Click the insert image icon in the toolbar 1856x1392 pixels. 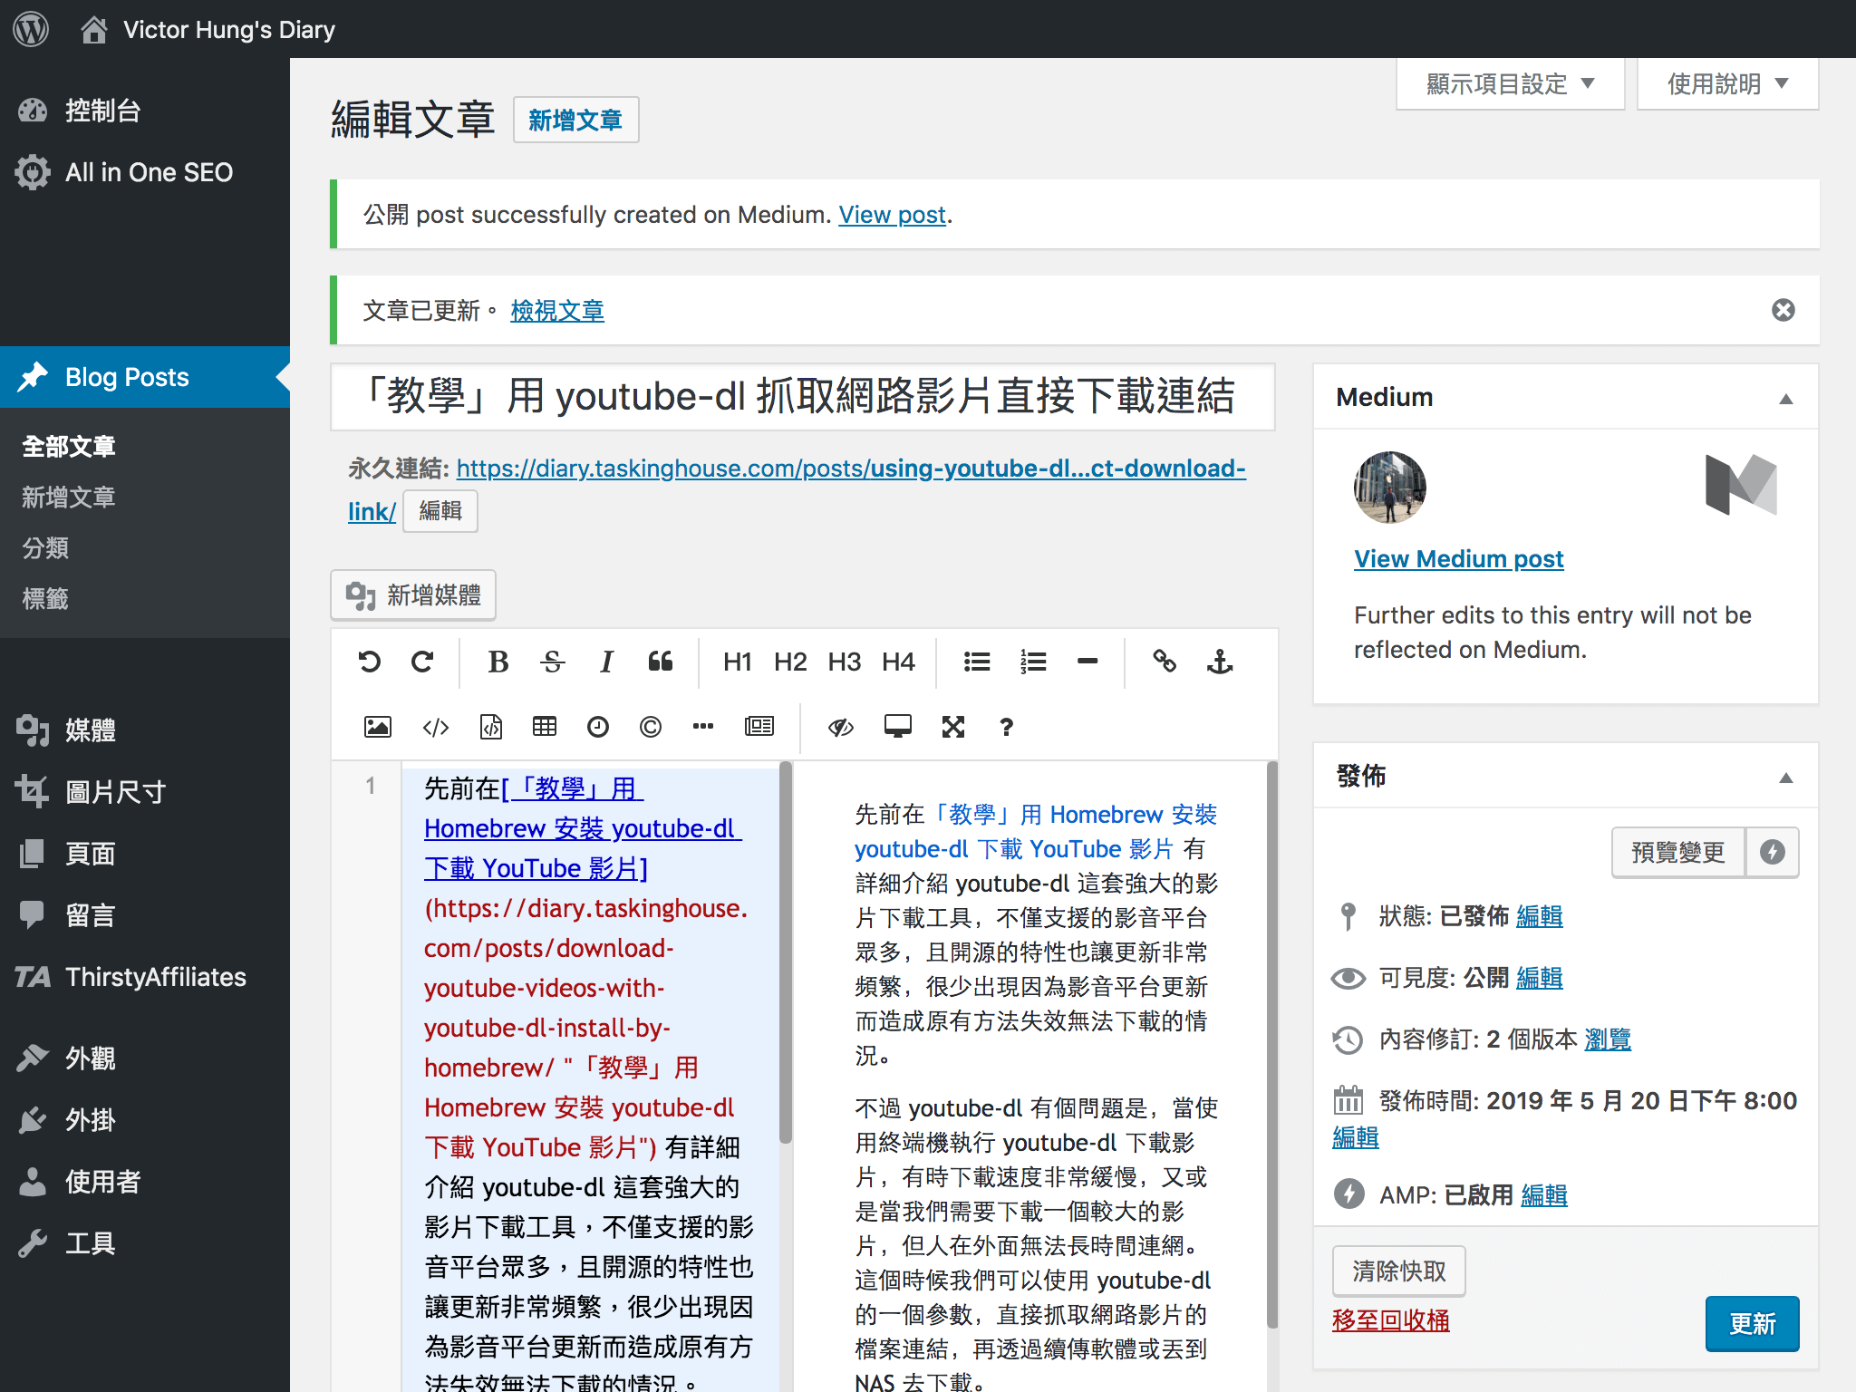click(377, 727)
